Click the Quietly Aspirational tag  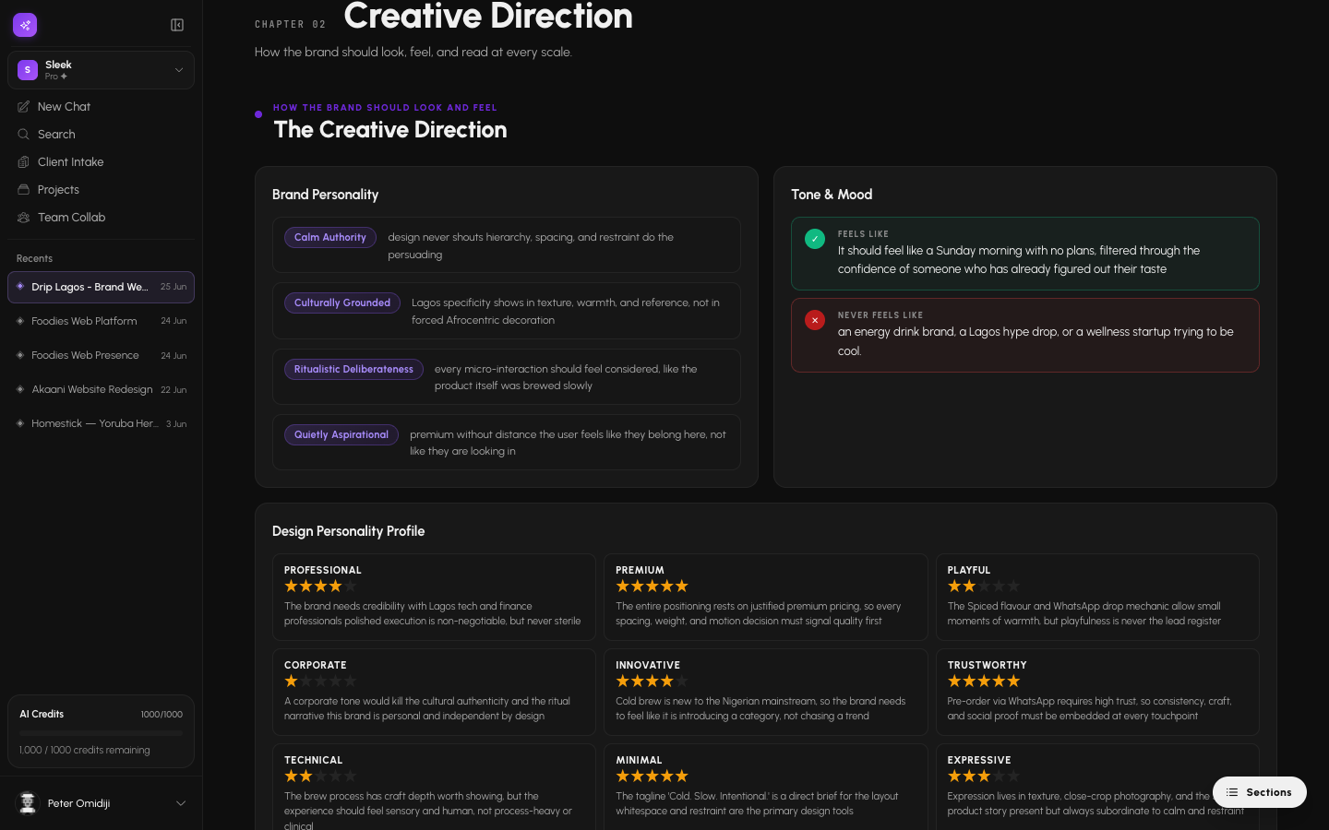tap(341, 434)
